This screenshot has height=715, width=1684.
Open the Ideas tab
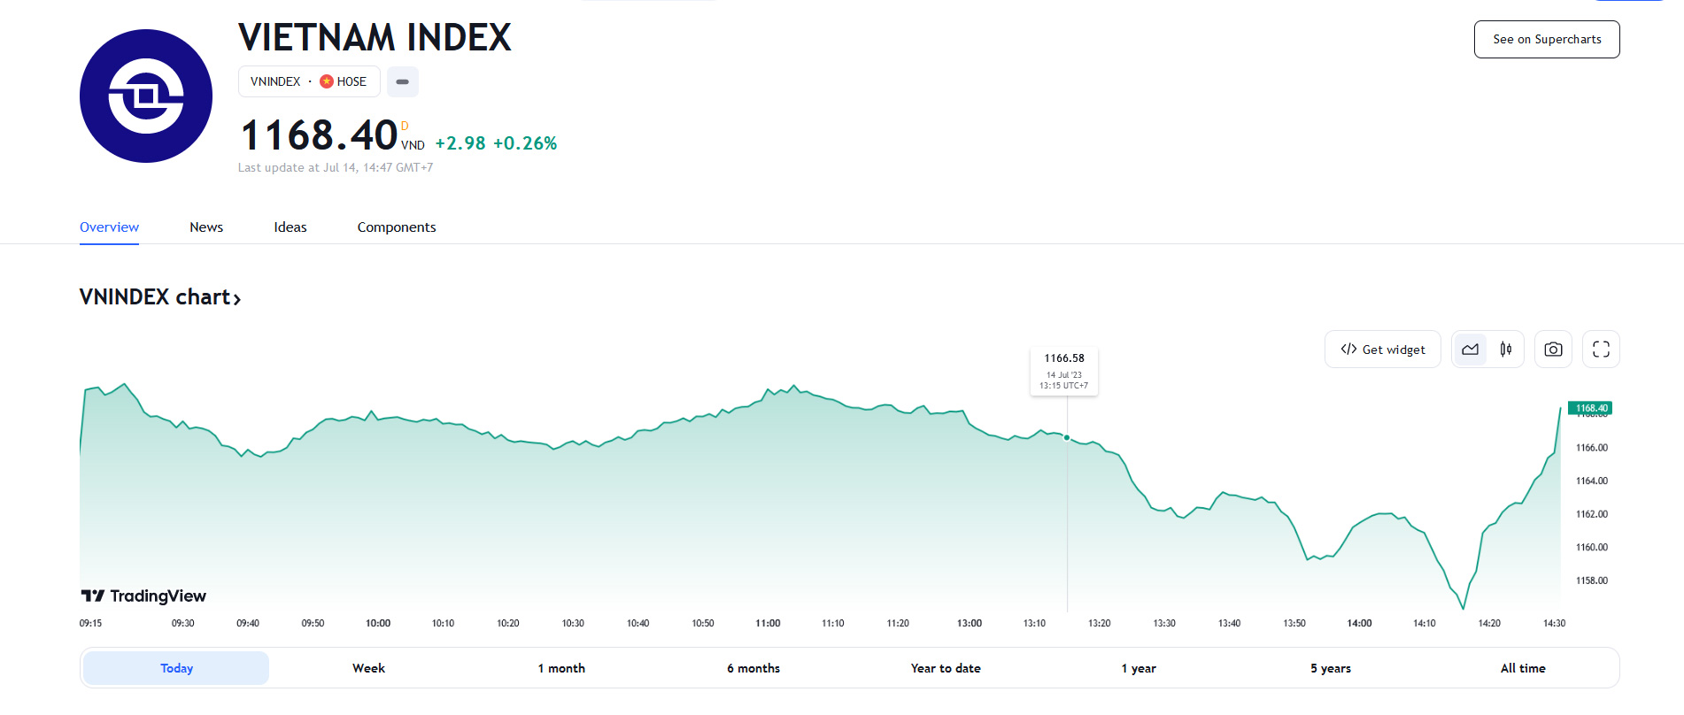pos(290,227)
